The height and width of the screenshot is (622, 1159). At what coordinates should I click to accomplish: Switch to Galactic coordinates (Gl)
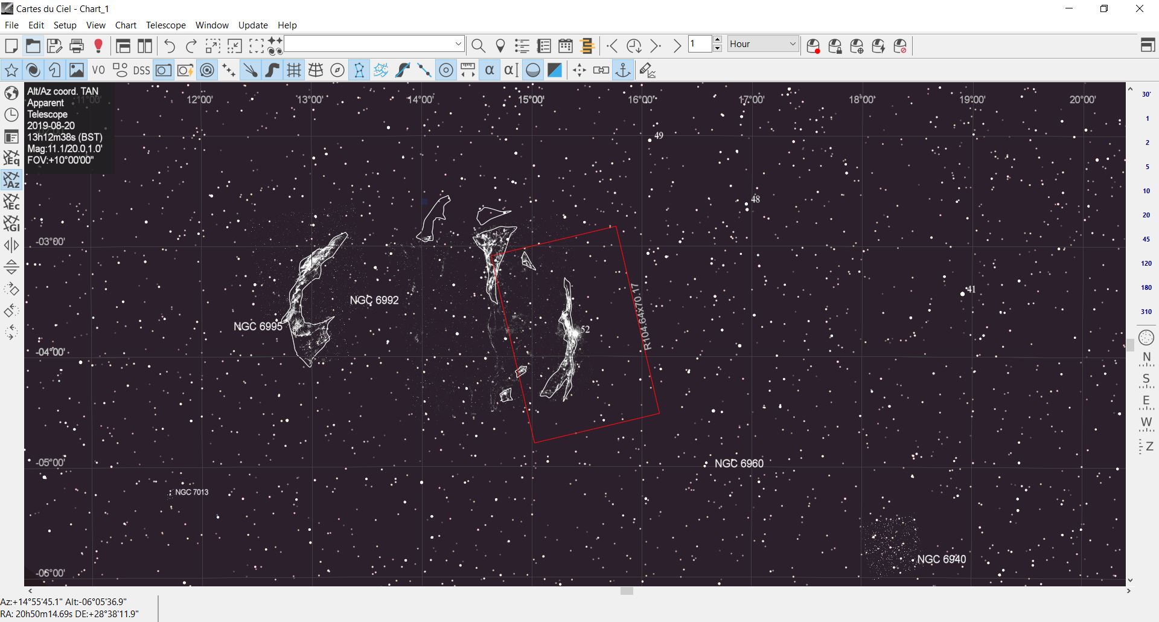[11, 223]
